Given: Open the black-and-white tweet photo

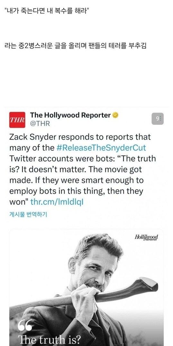Looking at the screenshot, I should (86, 287).
